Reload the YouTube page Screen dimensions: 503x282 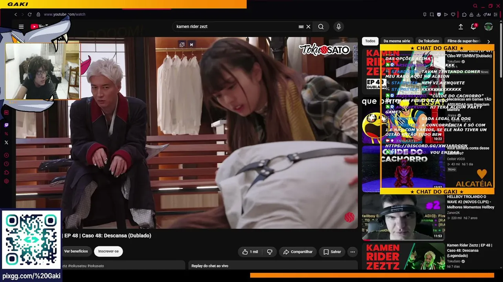[x=29, y=14]
